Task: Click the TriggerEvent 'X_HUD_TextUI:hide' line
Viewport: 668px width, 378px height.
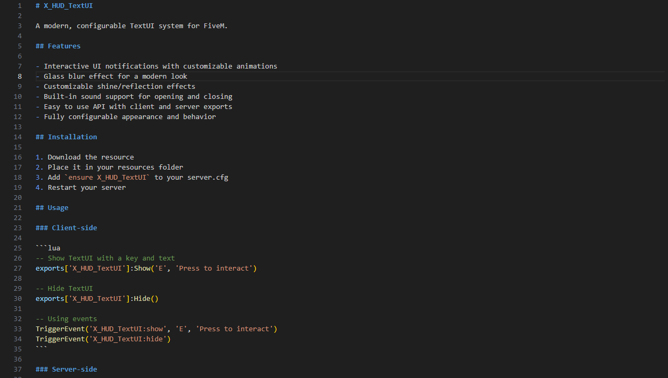Action: point(103,339)
